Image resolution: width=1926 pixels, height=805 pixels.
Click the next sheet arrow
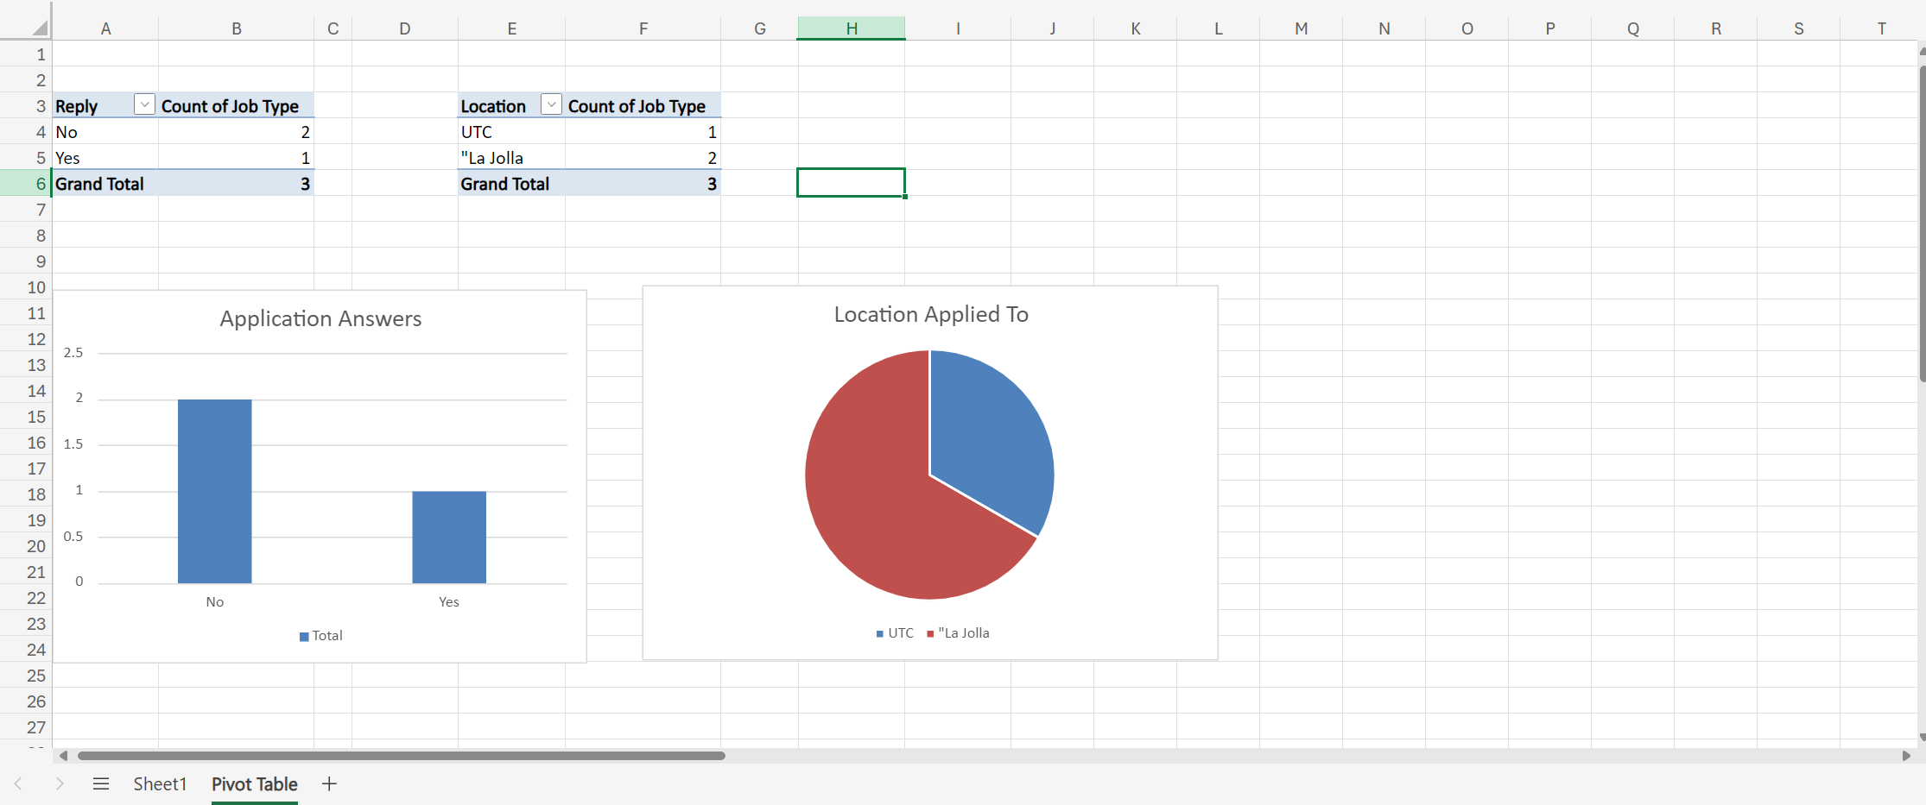[x=60, y=783]
